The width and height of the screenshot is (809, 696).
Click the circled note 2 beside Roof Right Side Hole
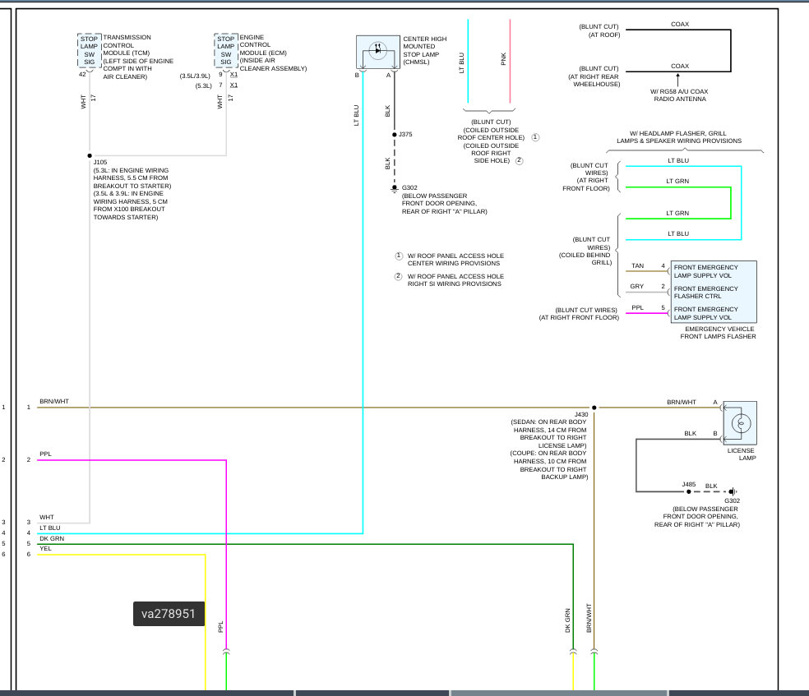(x=519, y=161)
